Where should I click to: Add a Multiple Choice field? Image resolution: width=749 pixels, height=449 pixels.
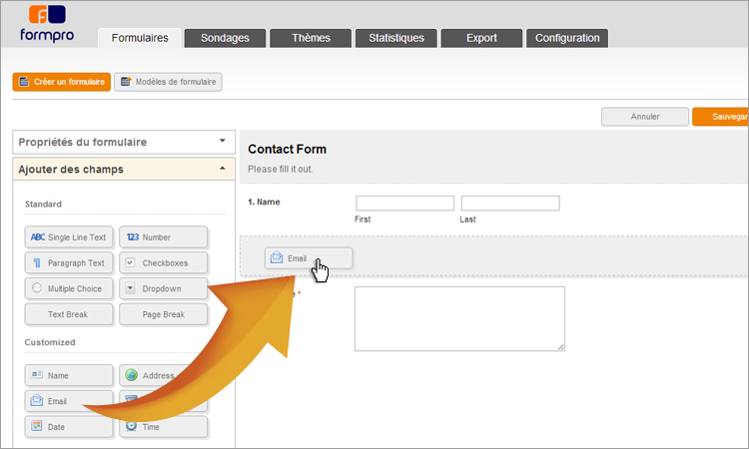[x=69, y=288]
